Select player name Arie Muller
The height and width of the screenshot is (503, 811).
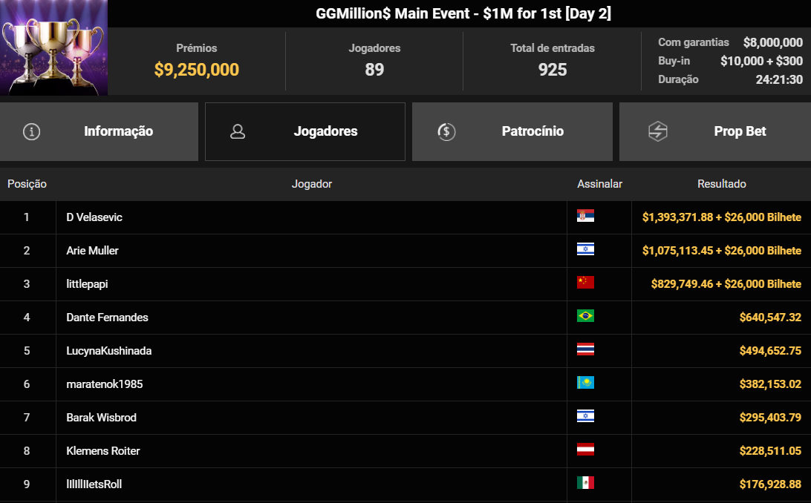pos(91,250)
